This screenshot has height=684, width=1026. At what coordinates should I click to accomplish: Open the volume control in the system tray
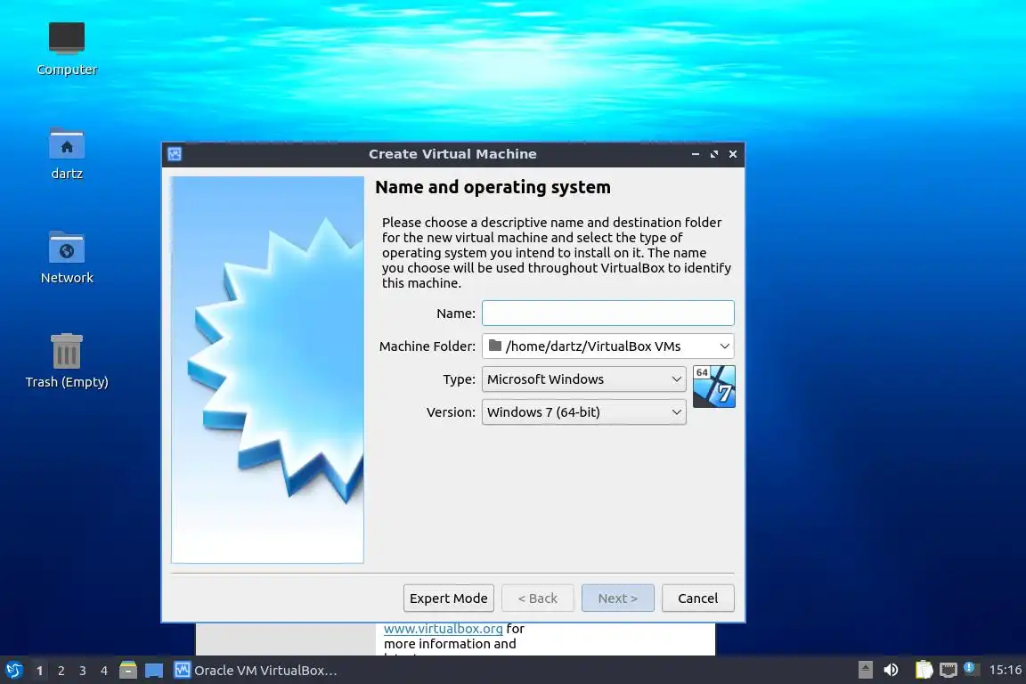tap(891, 670)
